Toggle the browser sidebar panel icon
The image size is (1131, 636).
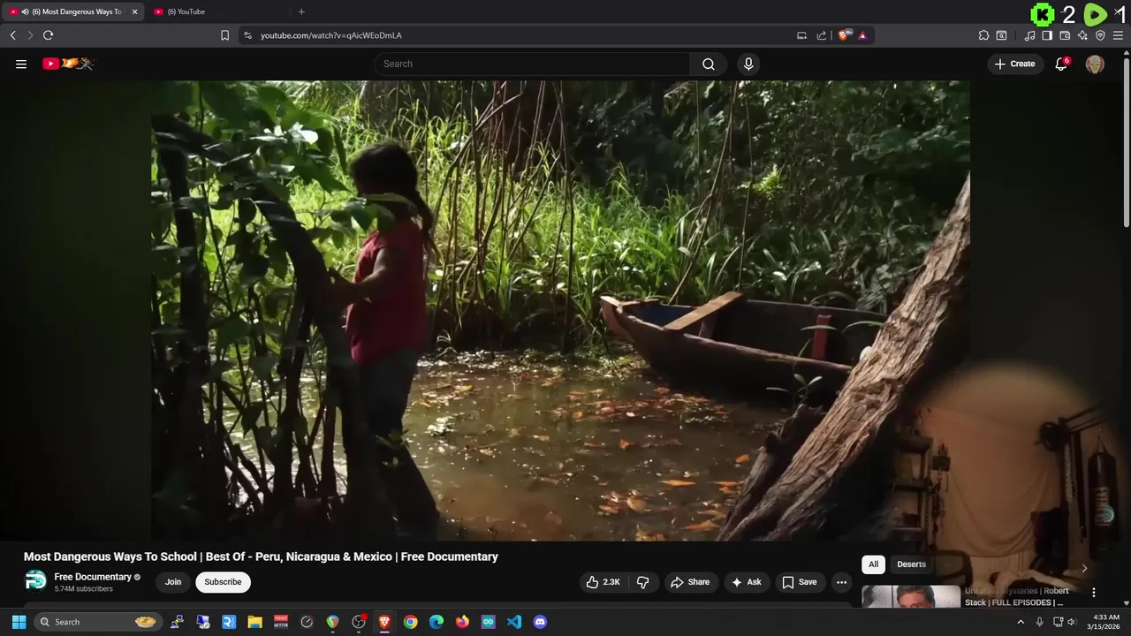[1047, 35]
